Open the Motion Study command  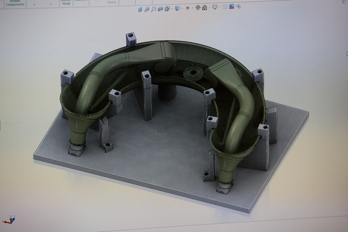tap(66, 2)
